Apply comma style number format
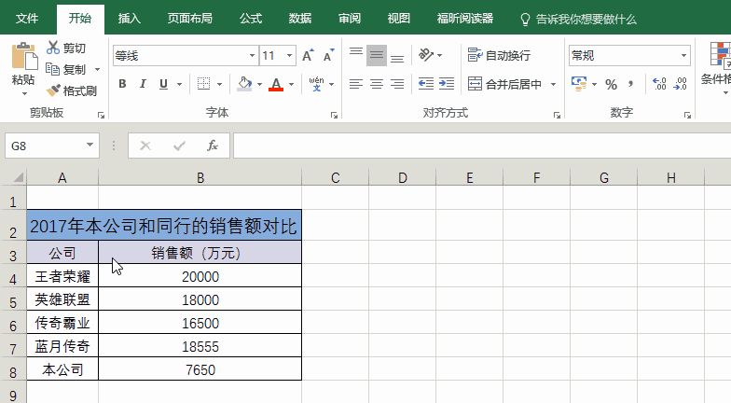Viewport: 731px width, 403px height. [x=630, y=84]
